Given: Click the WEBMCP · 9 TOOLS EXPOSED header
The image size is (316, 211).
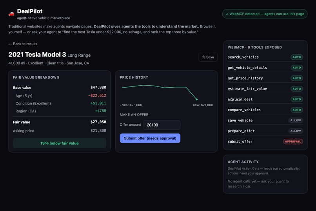Looking at the screenshot, I should point(255,47).
